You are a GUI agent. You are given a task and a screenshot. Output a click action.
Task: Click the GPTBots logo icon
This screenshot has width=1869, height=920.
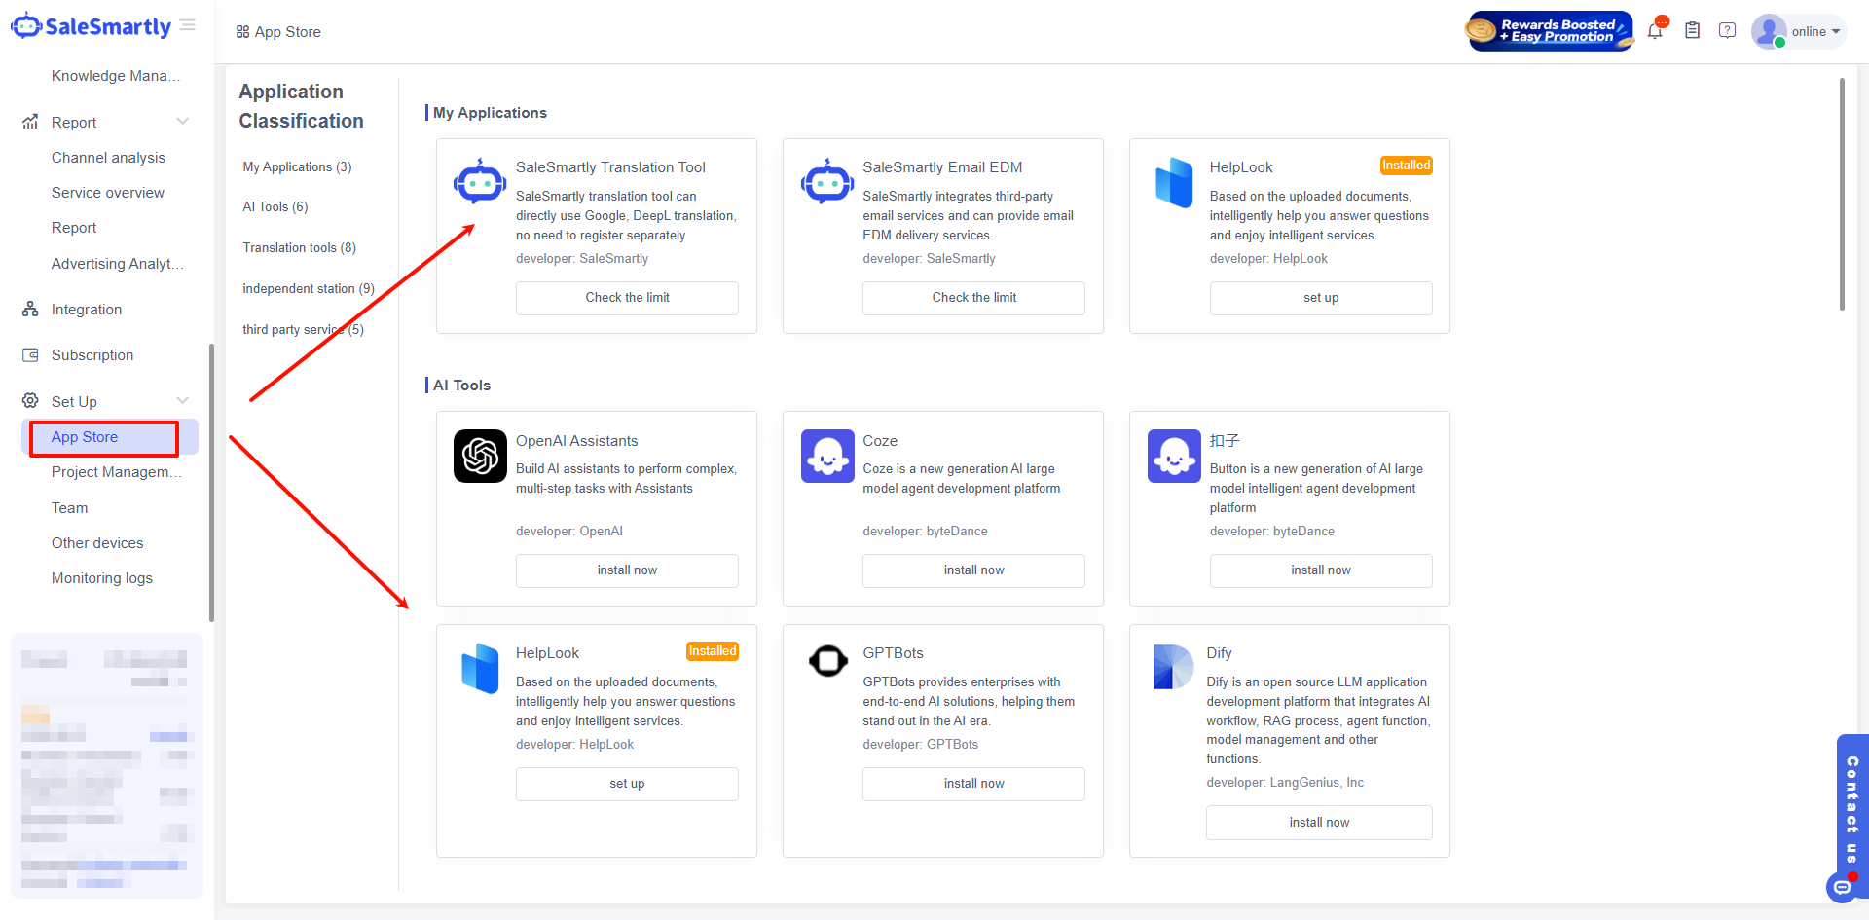827,661
